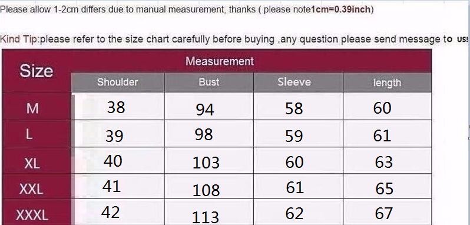Click the length column header
The image size is (470, 225).
tap(388, 82)
